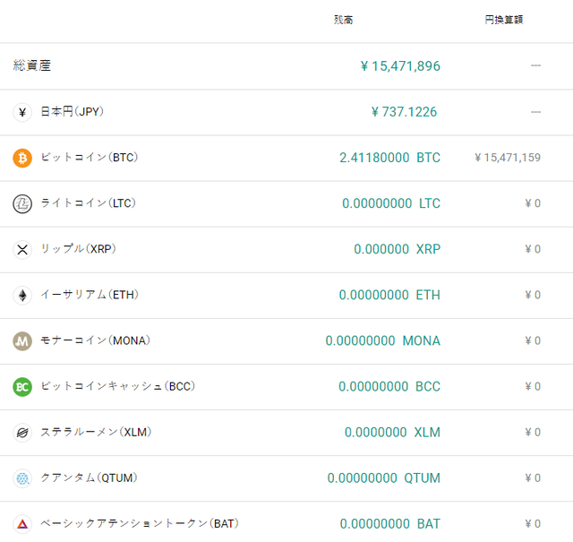Click the ¥ 0 value in BAT row
The height and width of the screenshot is (542, 573).
point(533,524)
